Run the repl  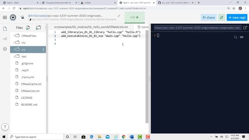pos(135,17)
